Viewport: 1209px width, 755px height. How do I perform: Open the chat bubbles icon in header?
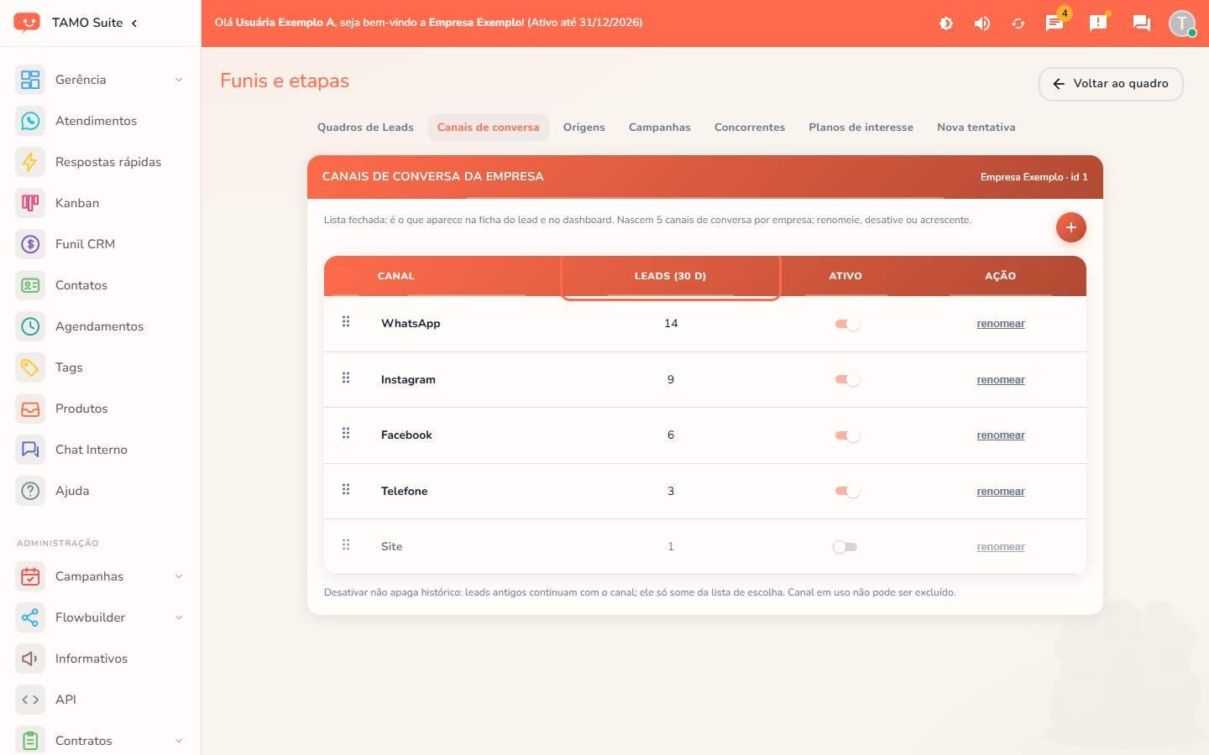pyautogui.click(x=1142, y=23)
